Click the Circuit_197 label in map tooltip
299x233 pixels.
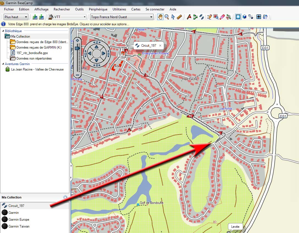point(149,46)
